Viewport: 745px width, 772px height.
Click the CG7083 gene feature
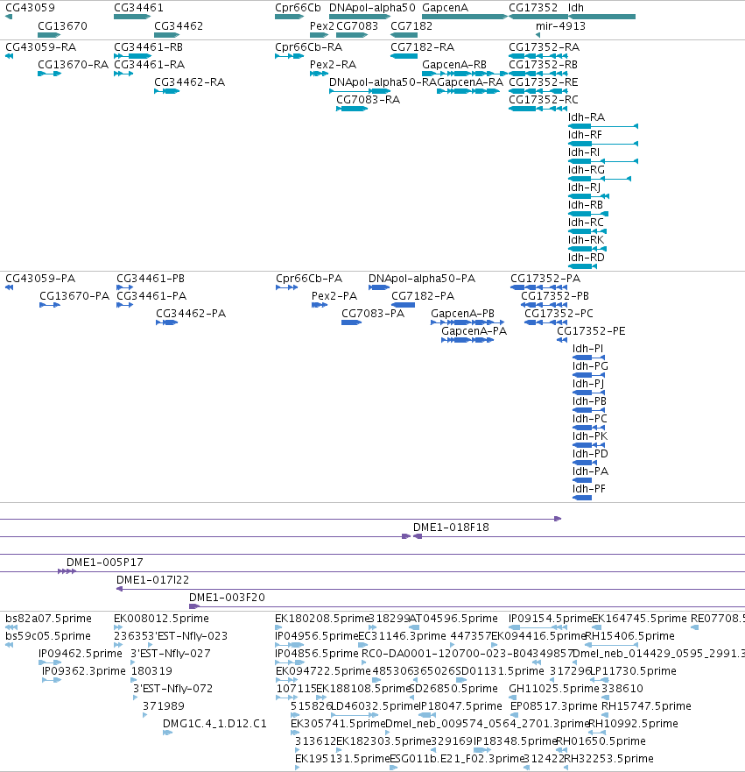click(352, 35)
